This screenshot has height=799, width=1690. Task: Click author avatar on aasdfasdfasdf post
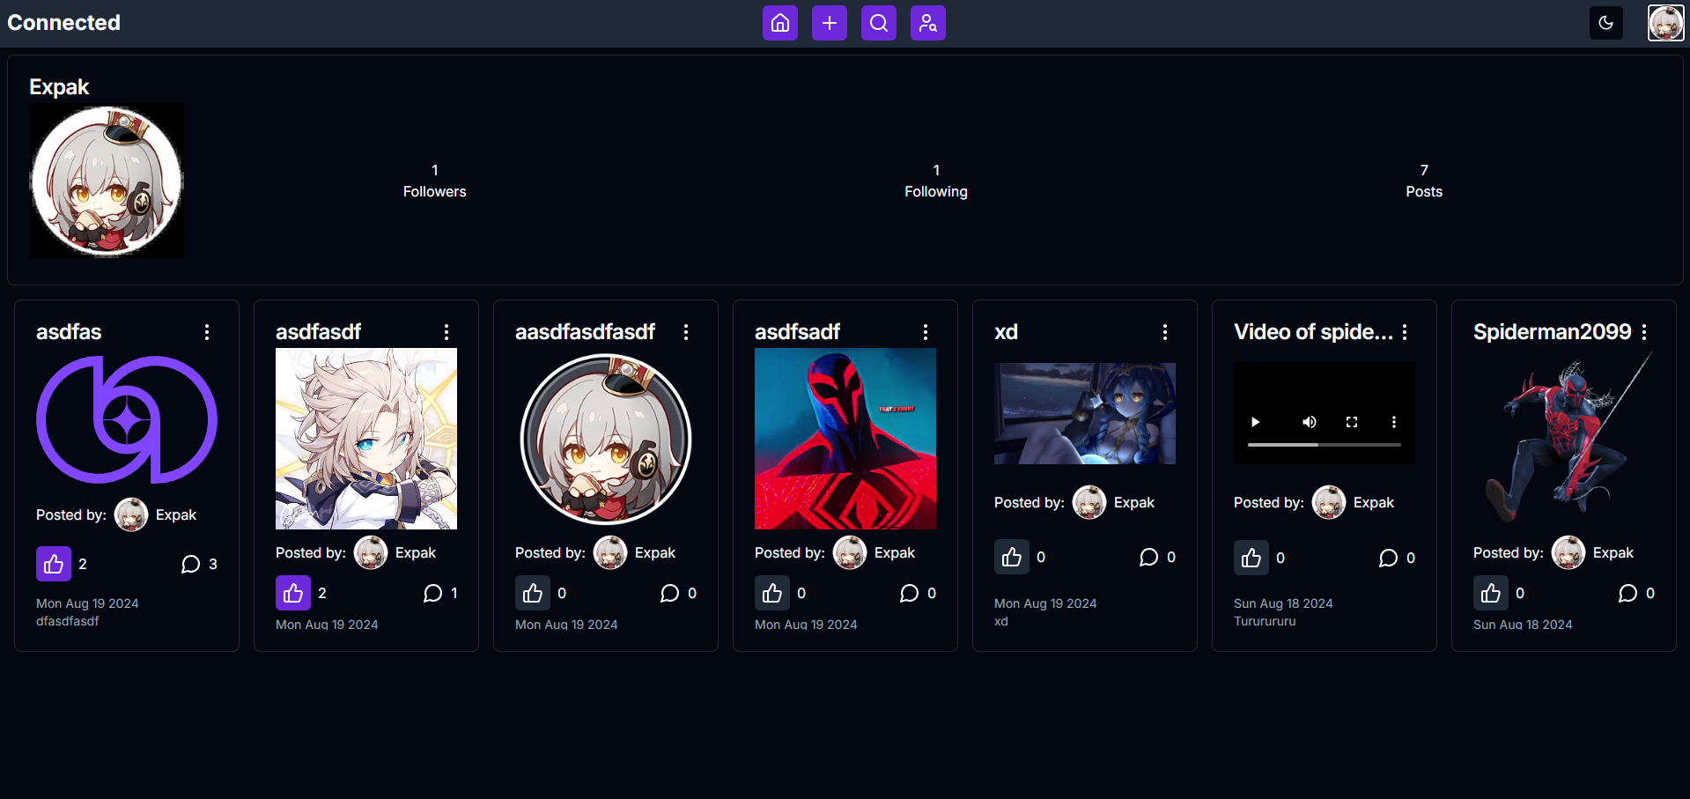(x=610, y=552)
